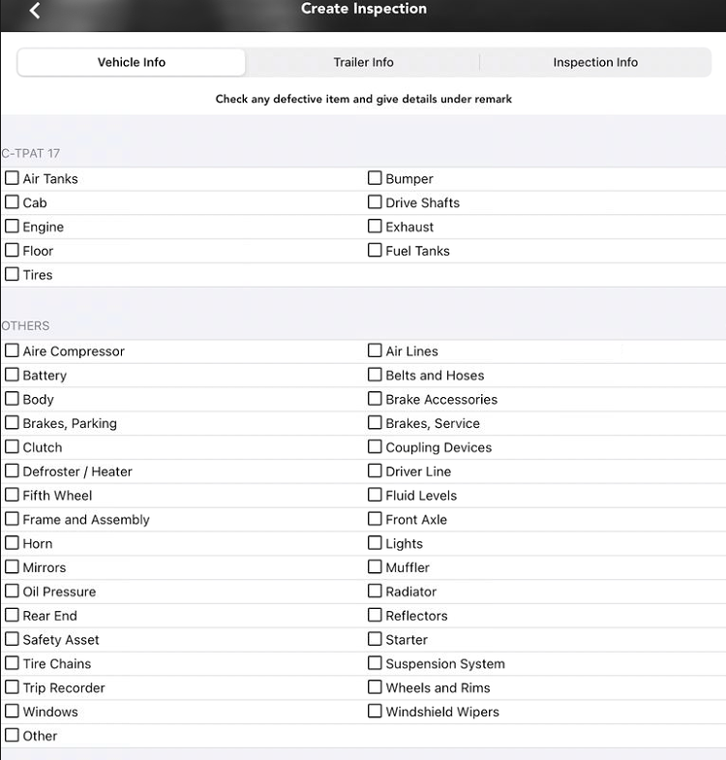
Task: Tick the Engine checkbox
Action: pos(13,227)
